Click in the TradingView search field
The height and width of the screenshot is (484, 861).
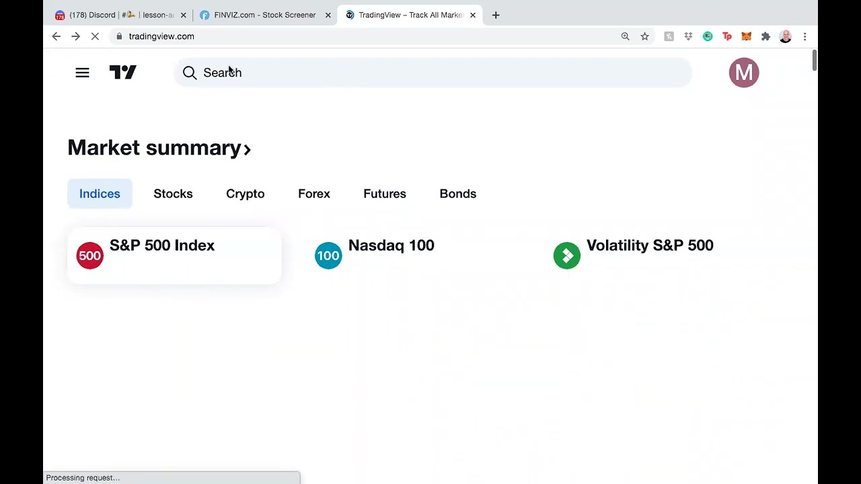tap(433, 73)
